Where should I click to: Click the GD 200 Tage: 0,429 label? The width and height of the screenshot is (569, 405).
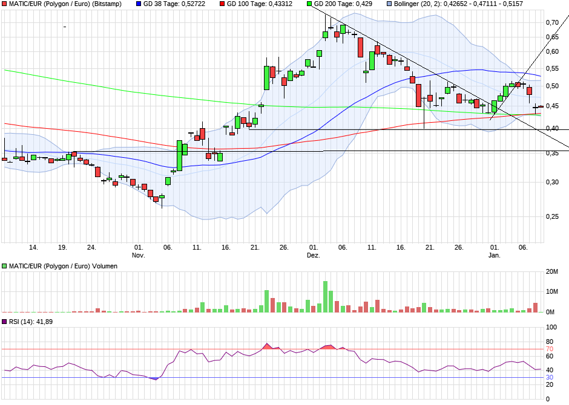(x=343, y=4)
